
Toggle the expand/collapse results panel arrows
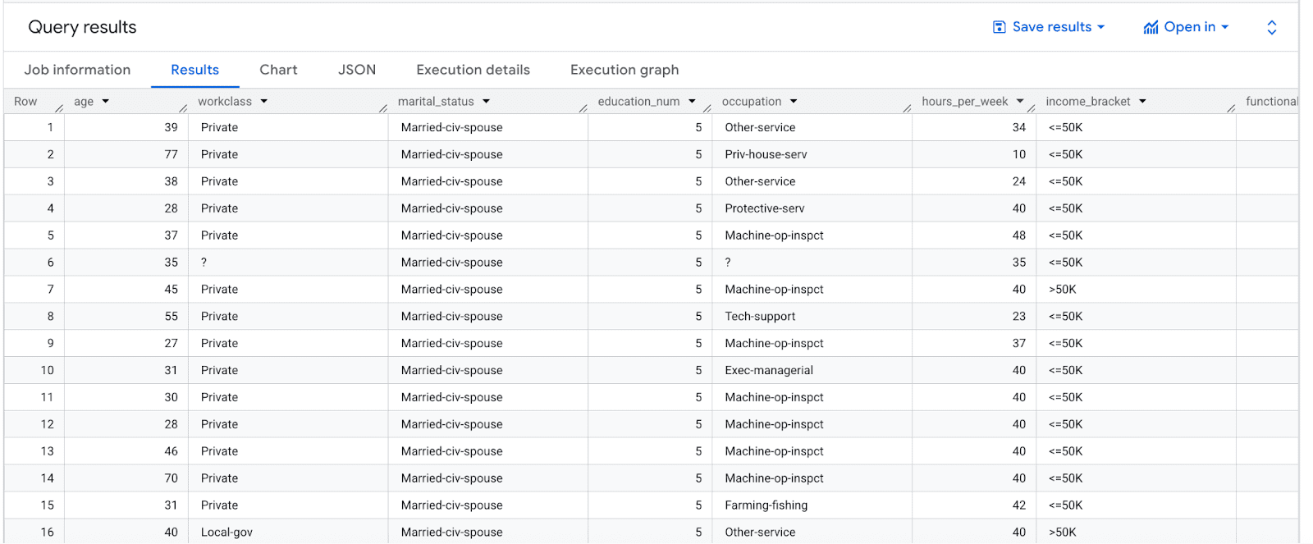click(1271, 28)
